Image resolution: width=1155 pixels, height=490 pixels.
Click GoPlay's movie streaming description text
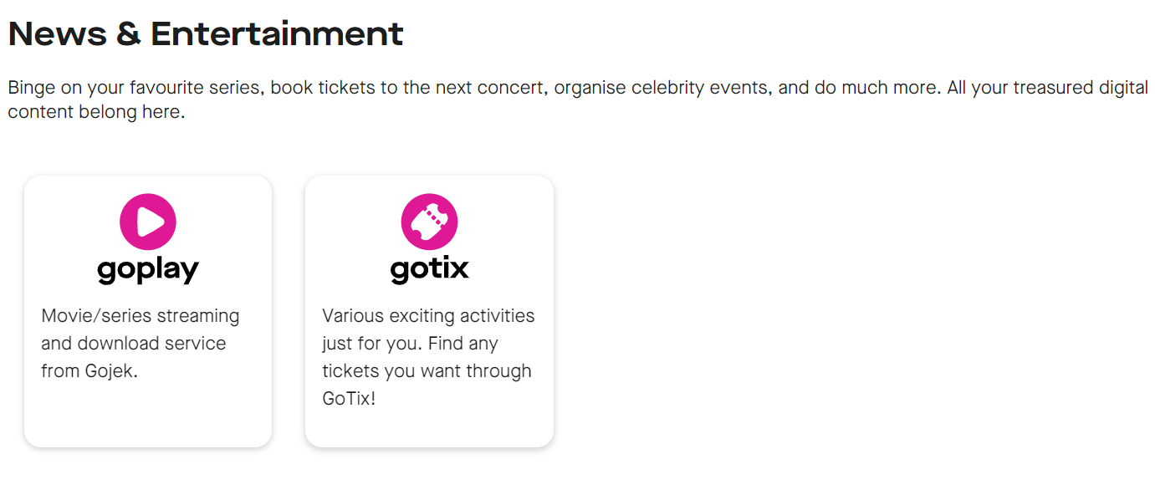pyautogui.click(x=141, y=343)
